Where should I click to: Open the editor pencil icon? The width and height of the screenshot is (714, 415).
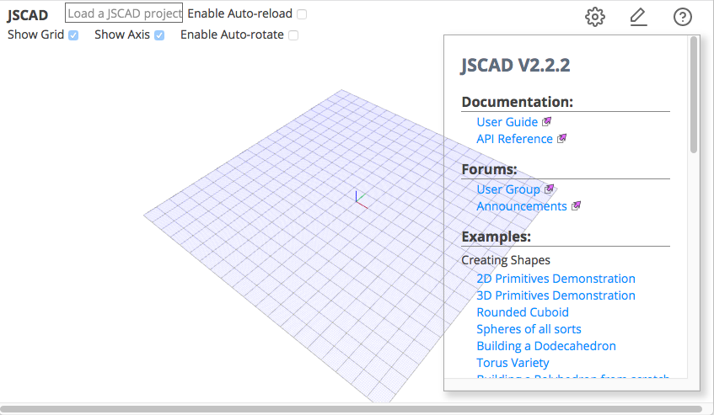point(638,16)
